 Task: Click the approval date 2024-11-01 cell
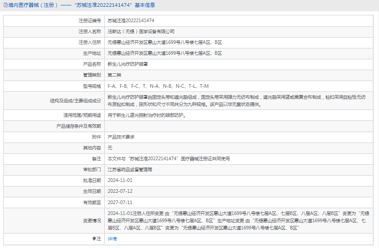[x=120, y=180]
